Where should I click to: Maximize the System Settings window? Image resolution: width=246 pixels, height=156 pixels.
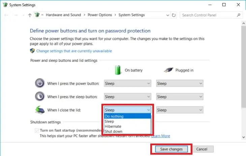(x=224, y=5)
